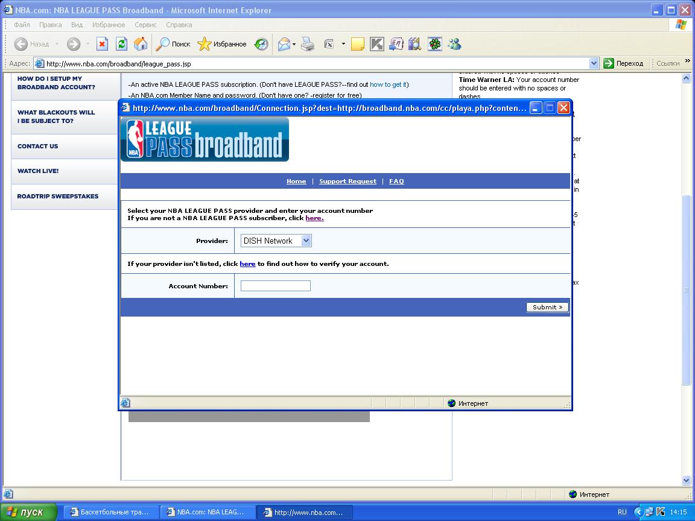695x521 pixels.
Task: Open Messenger from the people toolbar icon
Action: point(454,44)
